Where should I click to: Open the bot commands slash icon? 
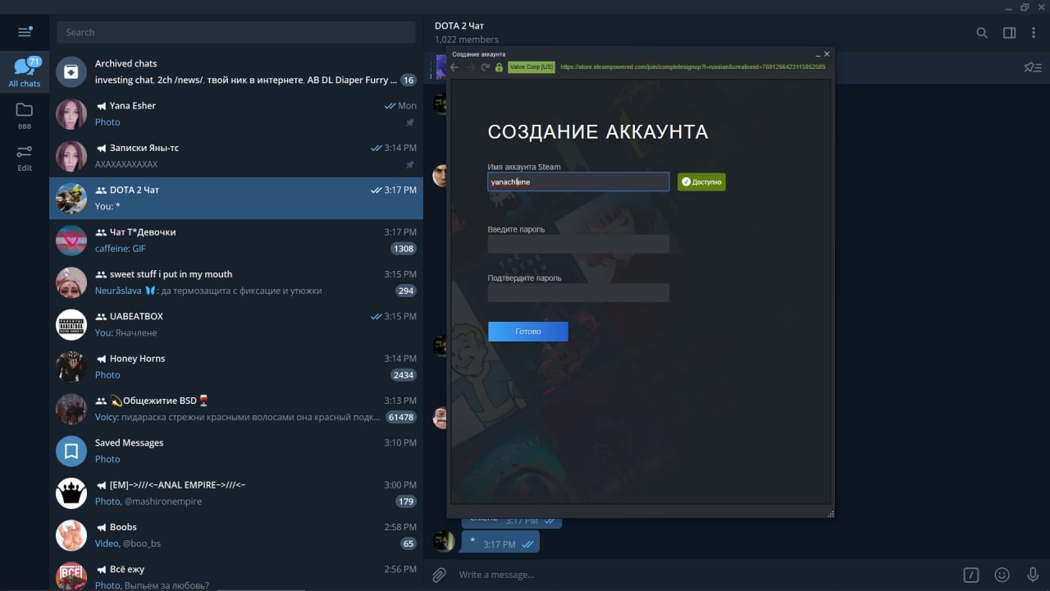(971, 575)
